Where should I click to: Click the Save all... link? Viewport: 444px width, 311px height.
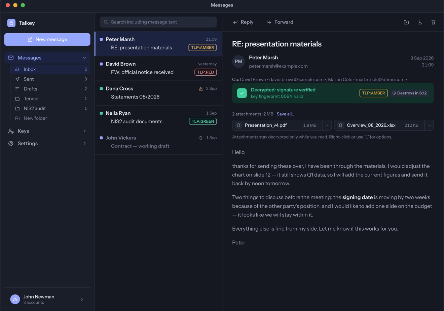[286, 114]
